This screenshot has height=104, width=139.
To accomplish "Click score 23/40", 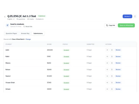I will [49, 89].
